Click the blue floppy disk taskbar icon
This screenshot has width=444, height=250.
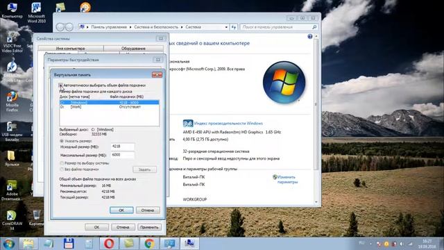(x=69, y=244)
